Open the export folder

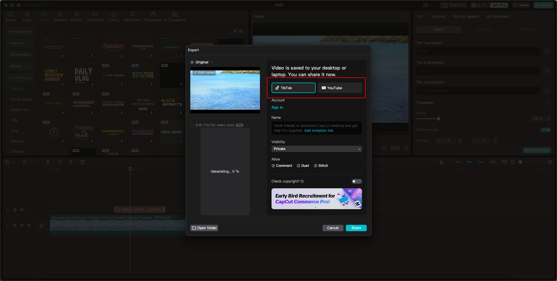[x=204, y=228]
